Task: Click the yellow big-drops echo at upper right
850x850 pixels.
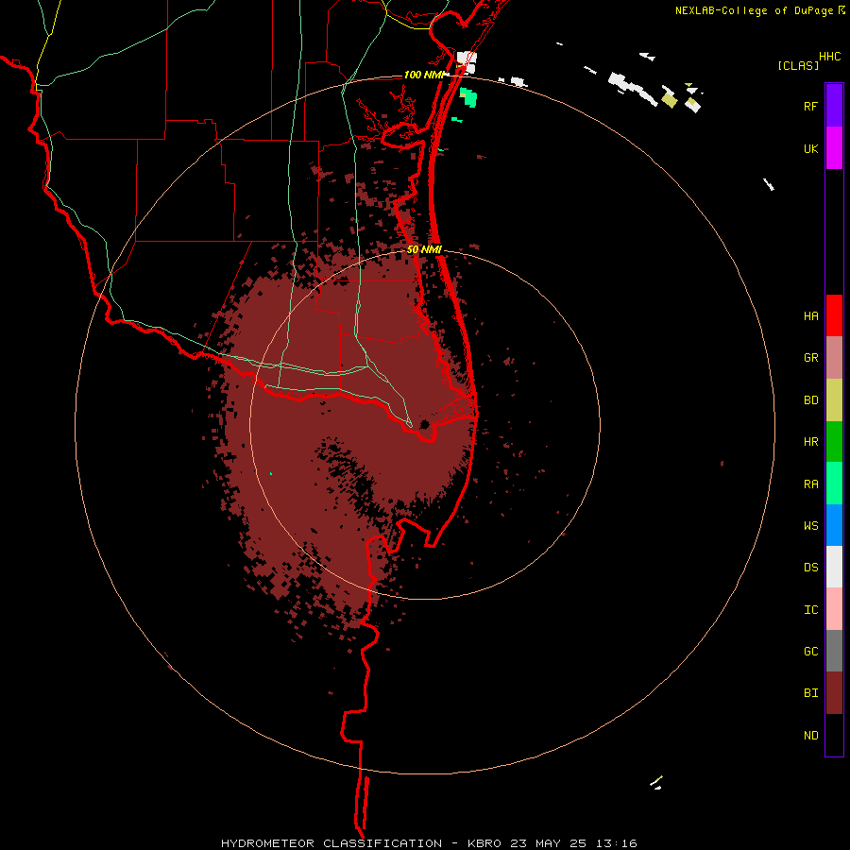Action: pos(670,100)
